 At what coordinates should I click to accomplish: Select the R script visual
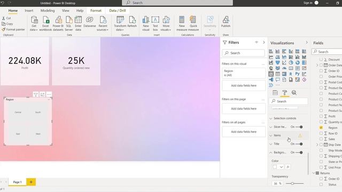[291, 74]
